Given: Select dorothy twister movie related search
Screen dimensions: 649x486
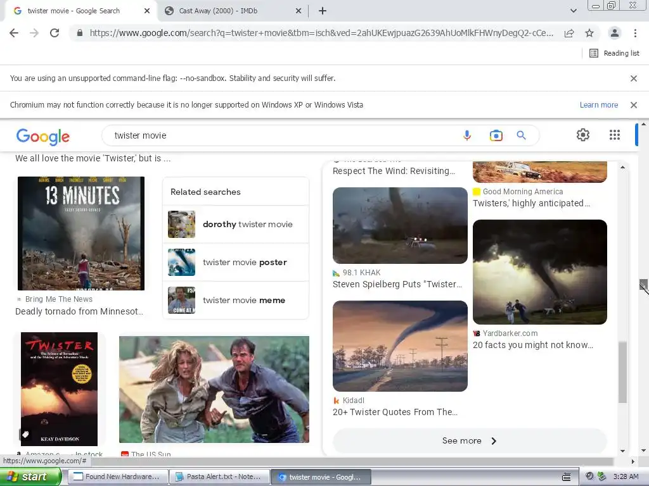Looking at the screenshot, I should (x=236, y=225).
